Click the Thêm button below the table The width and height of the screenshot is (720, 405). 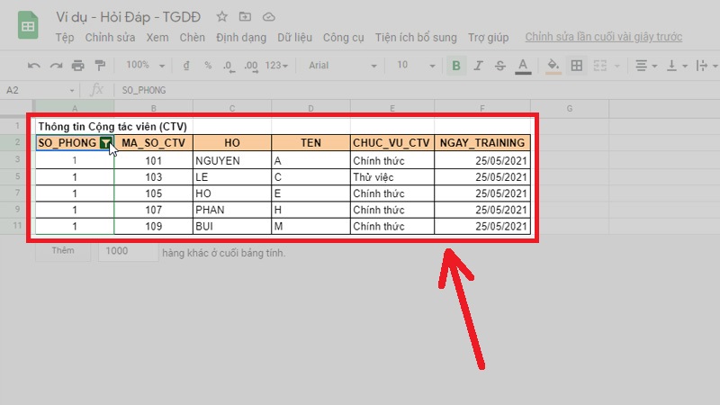pos(62,252)
